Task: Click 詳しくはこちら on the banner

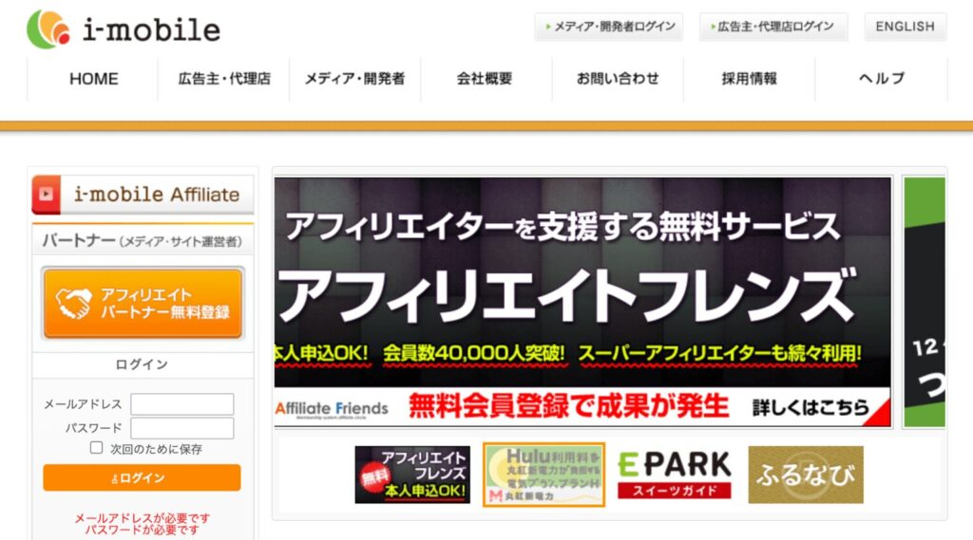Action: pos(811,407)
